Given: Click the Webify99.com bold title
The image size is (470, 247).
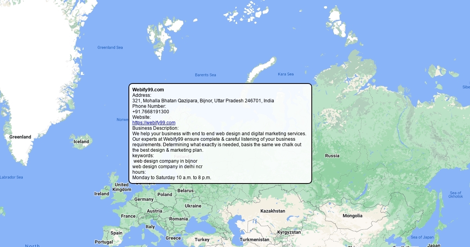Looking at the screenshot, I should 148,90.
